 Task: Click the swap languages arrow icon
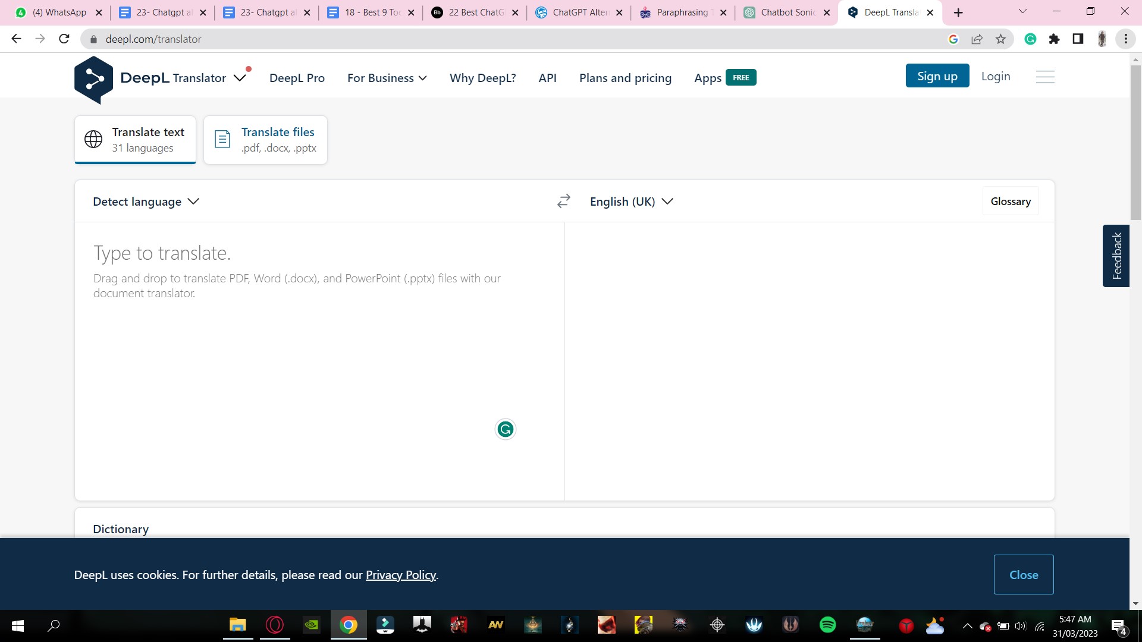pos(563,201)
